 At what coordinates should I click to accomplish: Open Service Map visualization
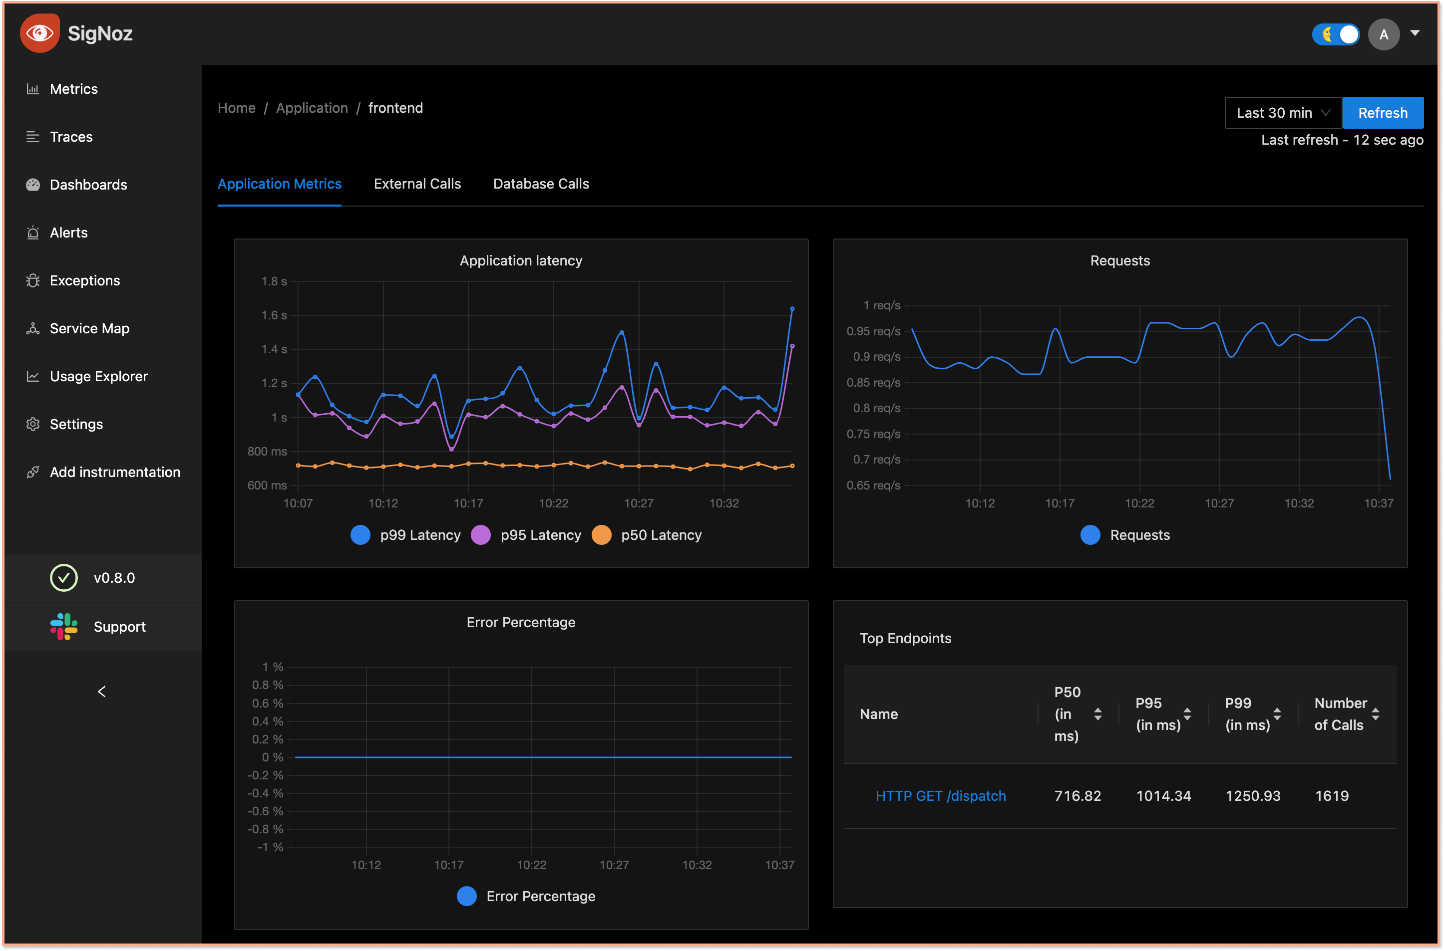[x=89, y=328]
